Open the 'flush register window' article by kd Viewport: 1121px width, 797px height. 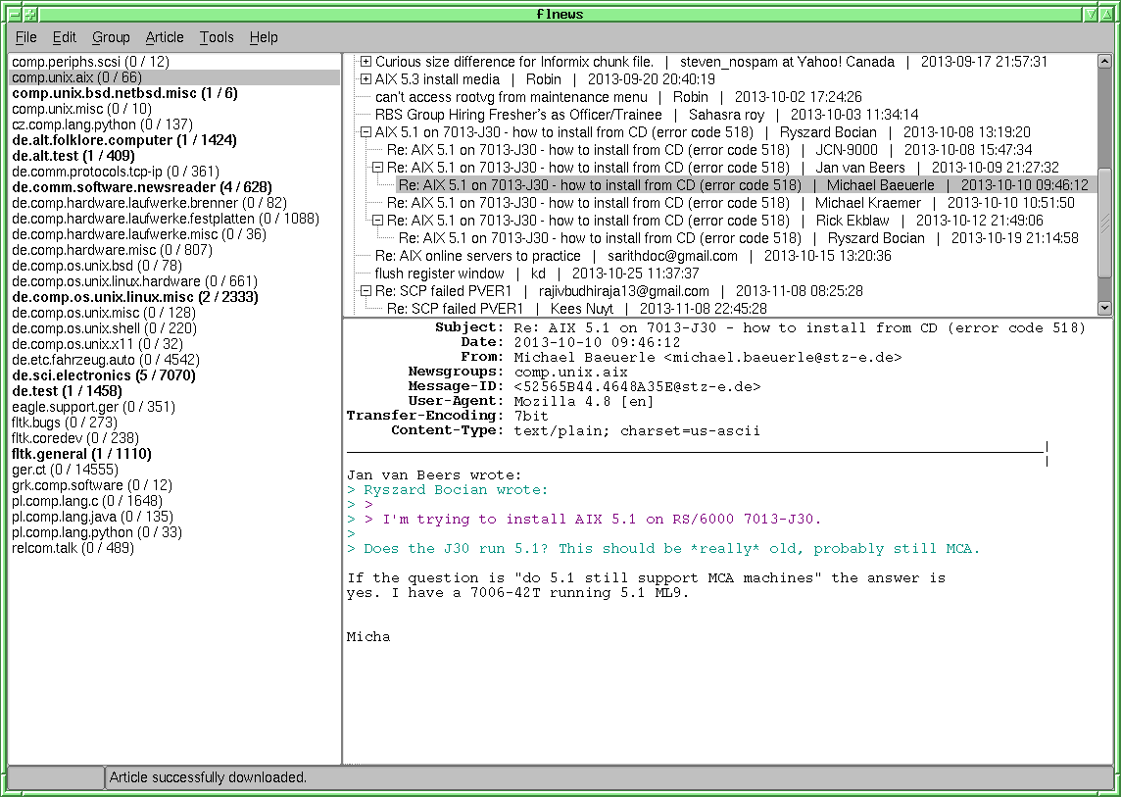point(439,274)
